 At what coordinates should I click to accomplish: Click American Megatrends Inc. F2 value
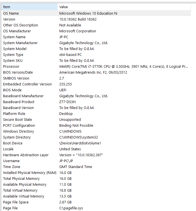tap(93, 72)
